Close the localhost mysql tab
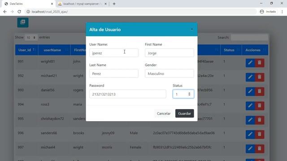 point(105,4)
